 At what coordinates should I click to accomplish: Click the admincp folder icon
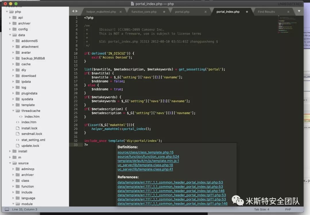point(18,169)
